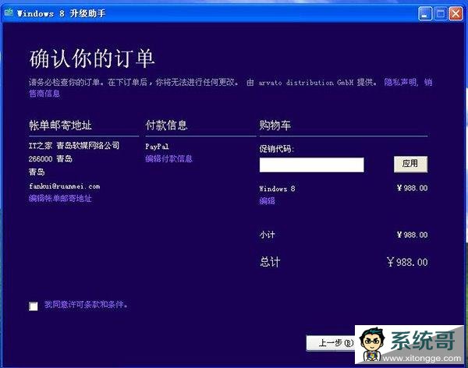Image resolution: width=468 pixels, height=368 pixels.
Task: Minimize the Windows 8 升级助手 window
Action: coord(424,13)
